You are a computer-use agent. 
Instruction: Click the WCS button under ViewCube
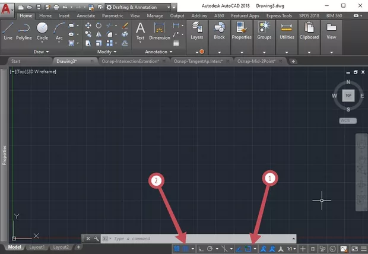pyautogui.click(x=347, y=120)
